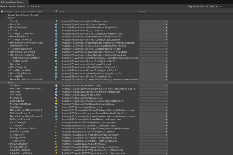This screenshot has height=155, width=233.
Task: Click the reflection probe icon for ReflectionProbe-0.exr
Action: click(56, 113)
